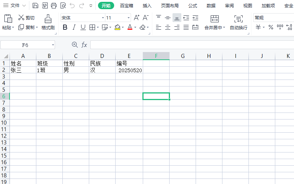Open the Name Box dropdown arrow

[x=53, y=45]
